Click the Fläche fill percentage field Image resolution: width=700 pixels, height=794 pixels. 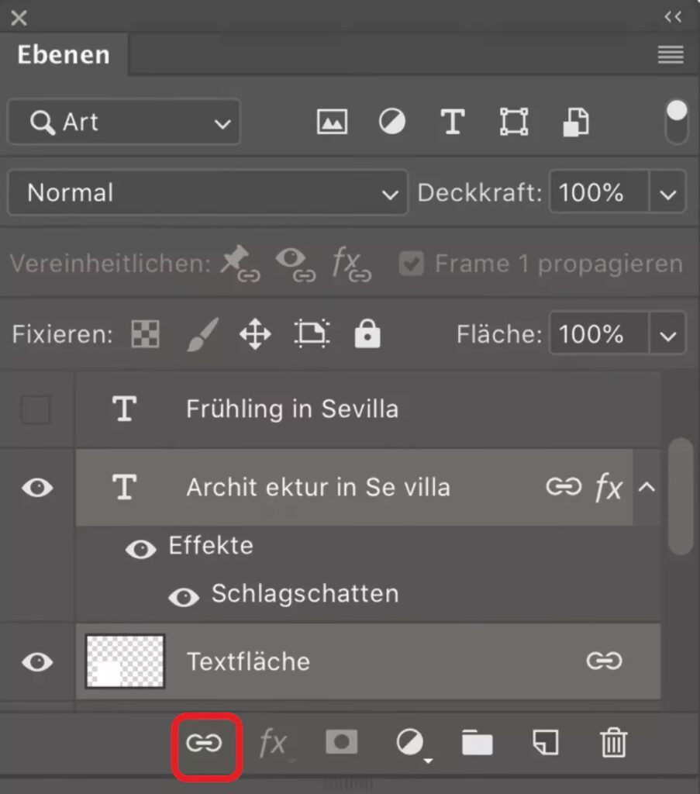click(x=598, y=335)
